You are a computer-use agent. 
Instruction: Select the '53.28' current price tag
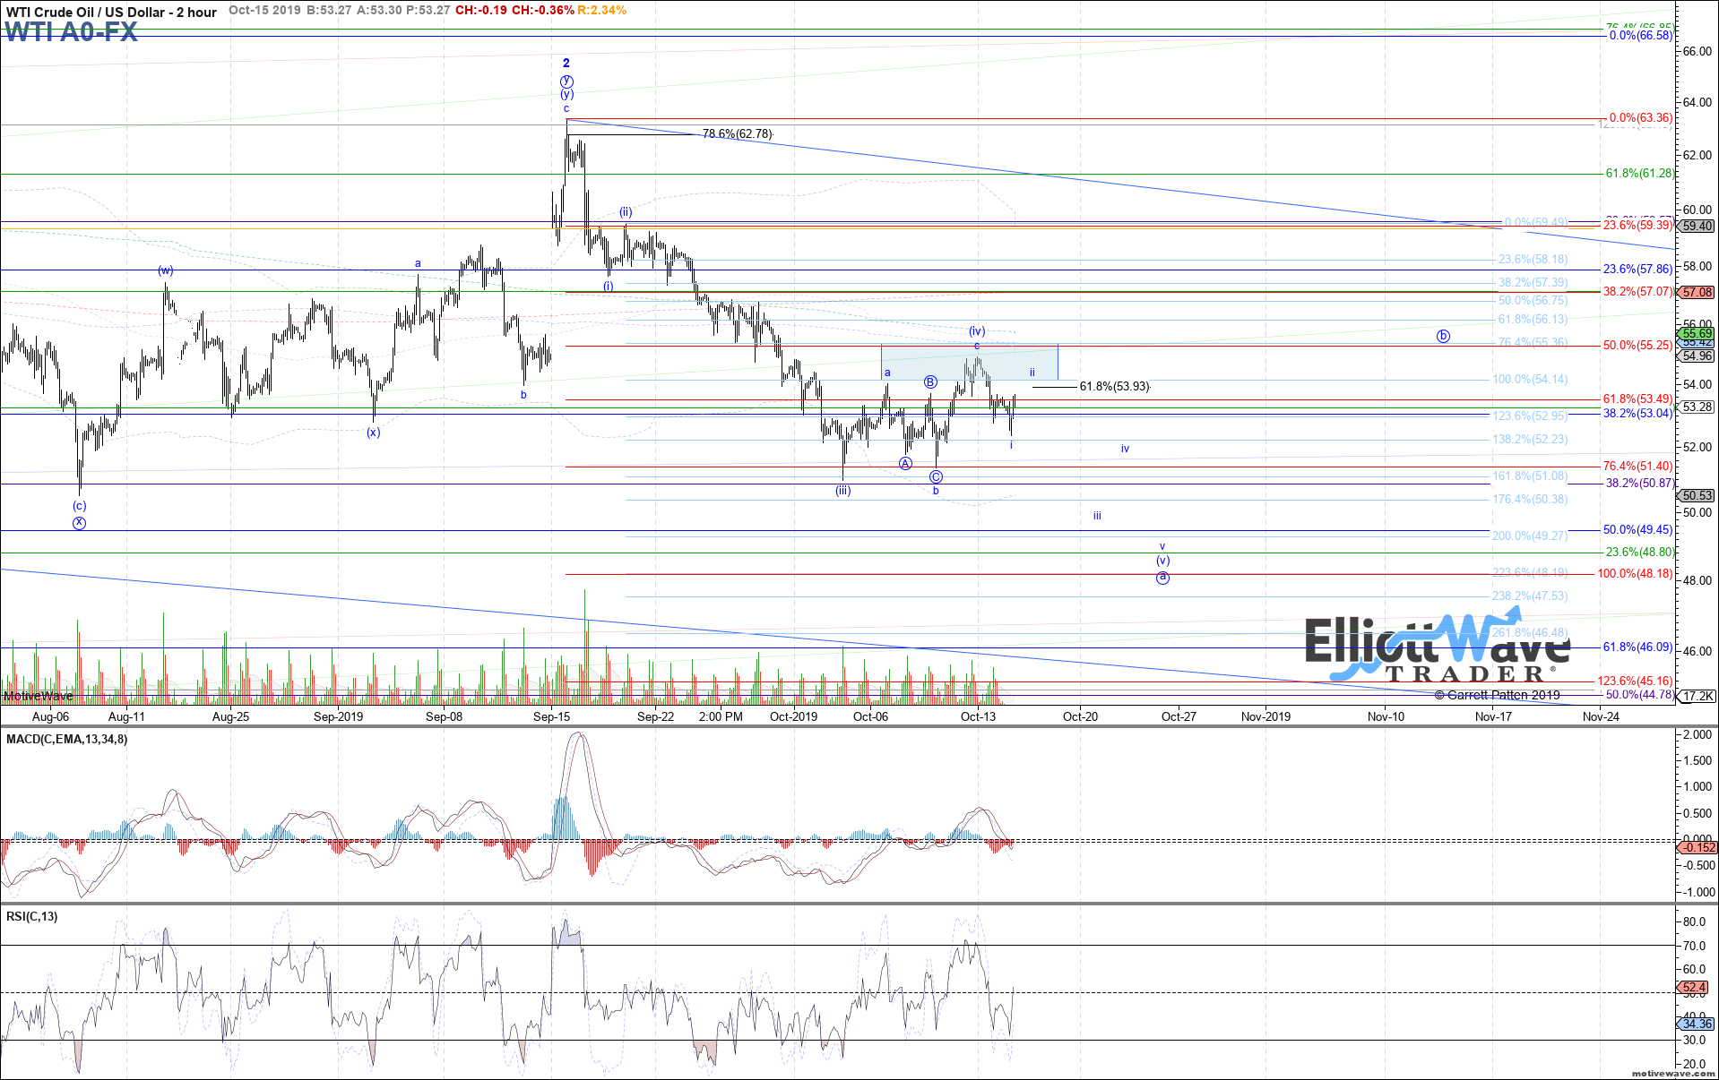click(1697, 407)
